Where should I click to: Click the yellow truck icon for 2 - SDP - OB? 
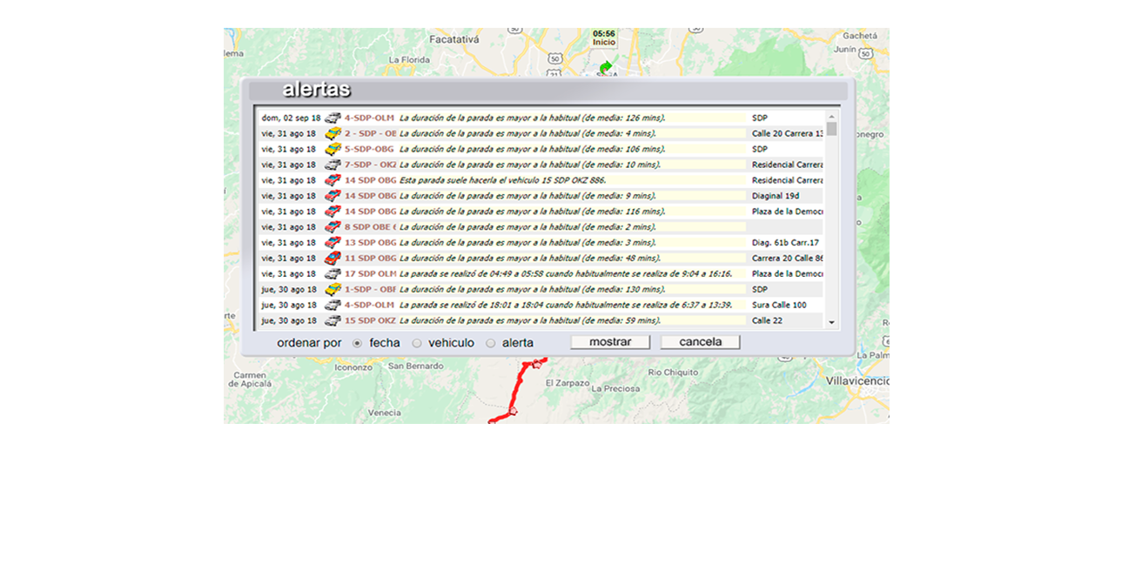[x=332, y=133]
